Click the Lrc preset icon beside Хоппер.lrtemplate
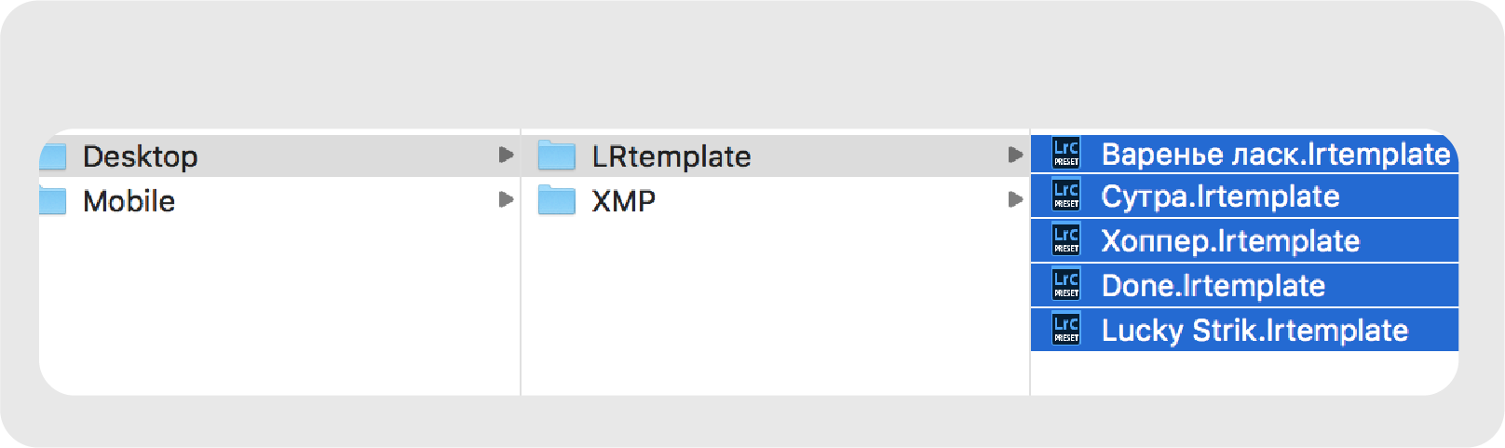The width and height of the screenshot is (1505, 448). click(x=1065, y=240)
